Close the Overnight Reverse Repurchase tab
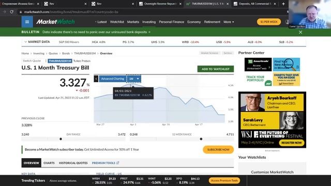Viewport: 331px width, 186px height. pos(180,4)
